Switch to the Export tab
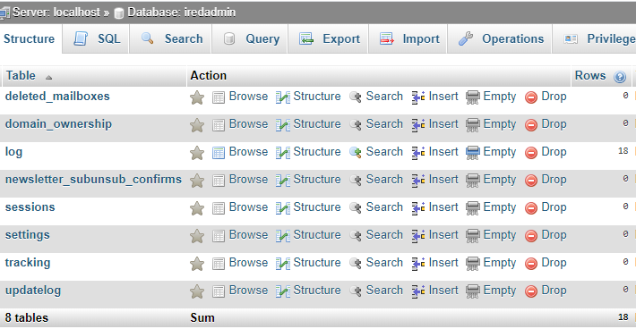Image resolution: width=636 pixels, height=329 pixels. coord(329,38)
